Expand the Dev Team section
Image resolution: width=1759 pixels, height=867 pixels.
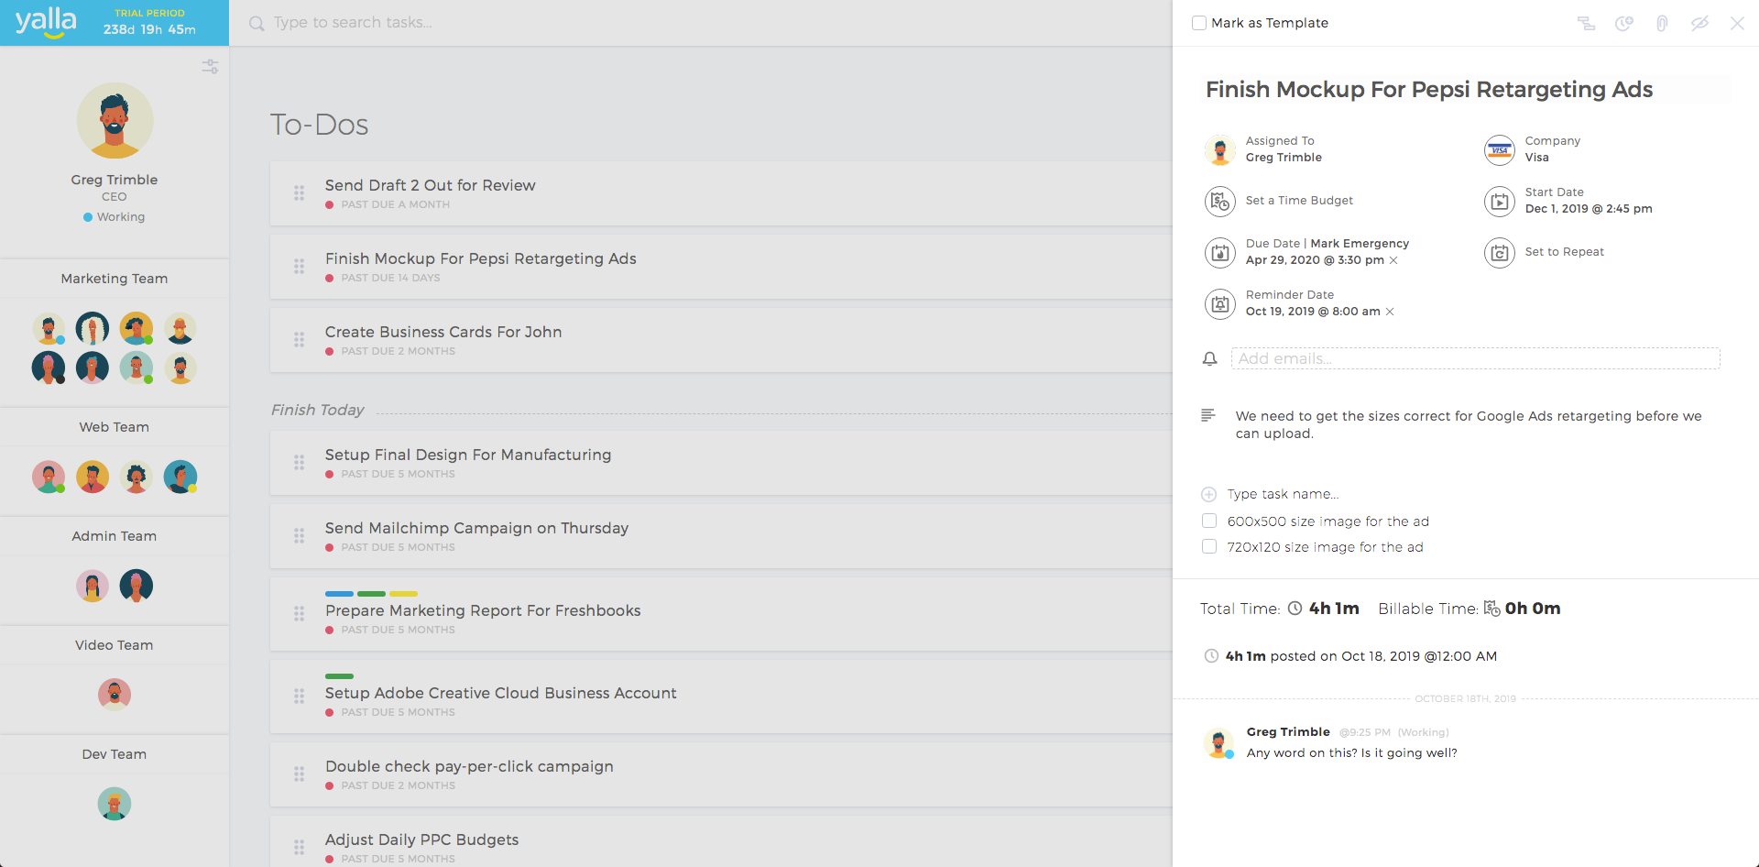coord(115,753)
